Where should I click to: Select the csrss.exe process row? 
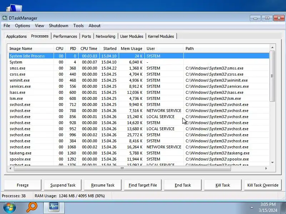[x=139, y=74]
